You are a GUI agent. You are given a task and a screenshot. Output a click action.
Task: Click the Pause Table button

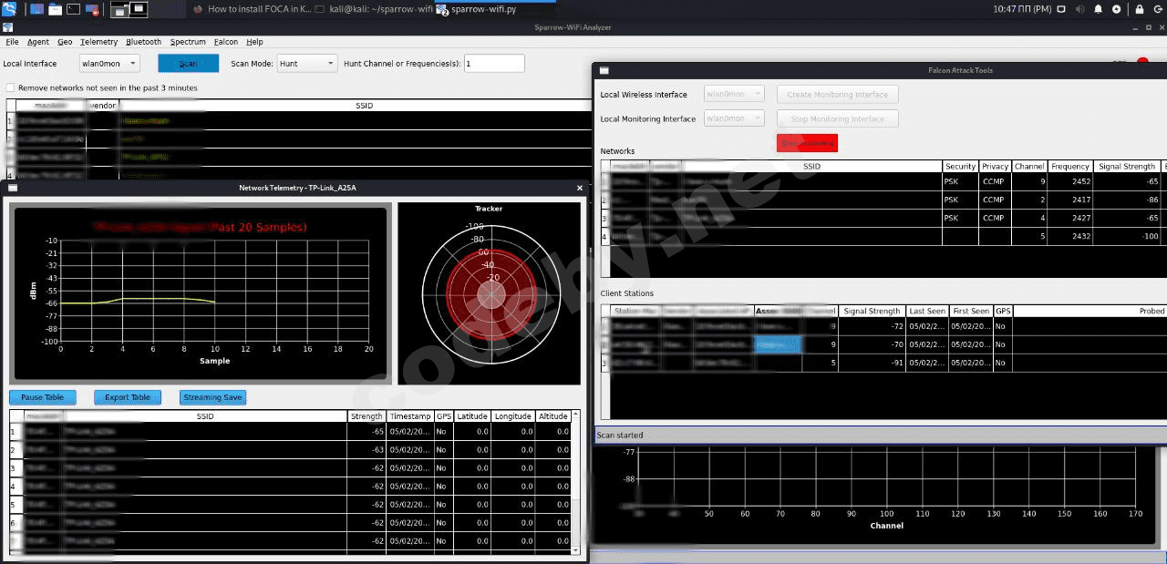42,397
